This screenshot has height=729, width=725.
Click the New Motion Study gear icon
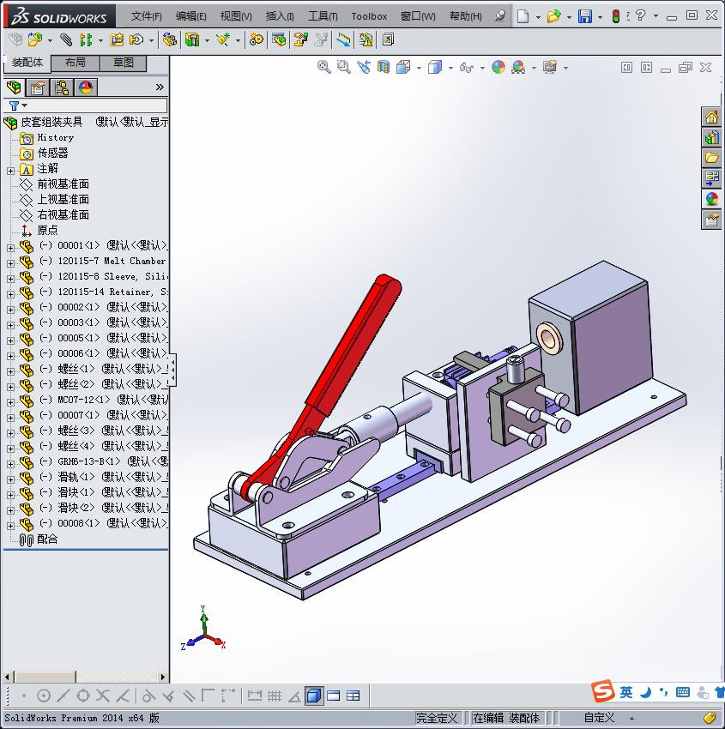(256, 40)
